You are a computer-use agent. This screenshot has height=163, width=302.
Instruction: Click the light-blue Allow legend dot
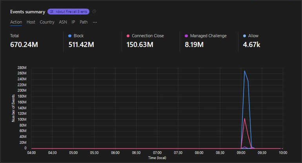pyautogui.click(x=244, y=36)
